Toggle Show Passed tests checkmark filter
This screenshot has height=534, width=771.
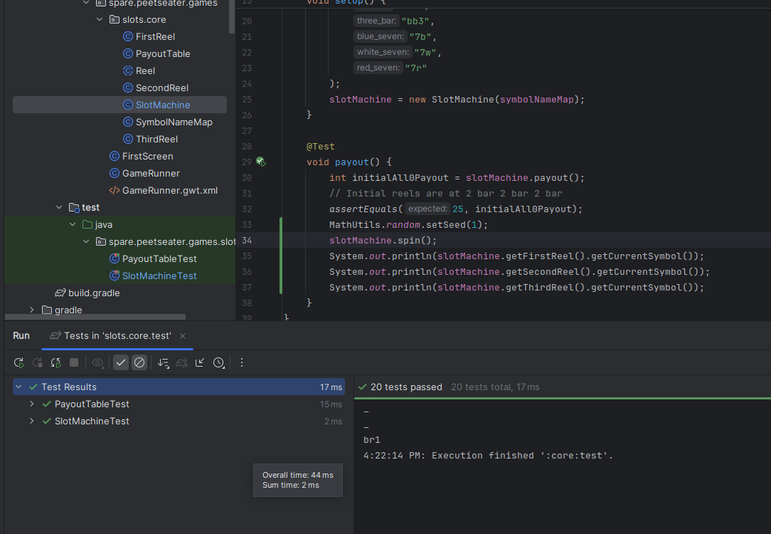(x=121, y=363)
